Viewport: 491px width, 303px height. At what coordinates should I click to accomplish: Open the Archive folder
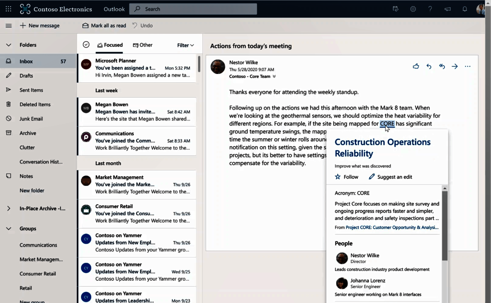[x=38, y=133]
